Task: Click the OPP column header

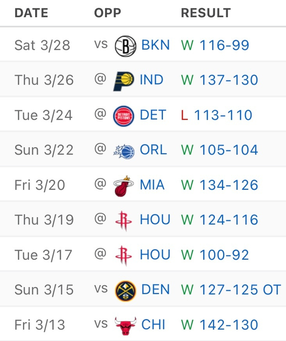Action: [107, 13]
